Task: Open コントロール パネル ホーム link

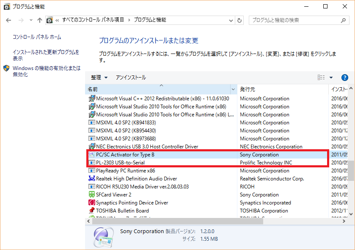Action: pyautogui.click(x=37, y=37)
